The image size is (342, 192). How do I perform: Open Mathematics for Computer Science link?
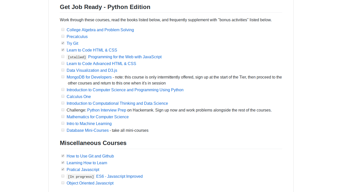98,117
